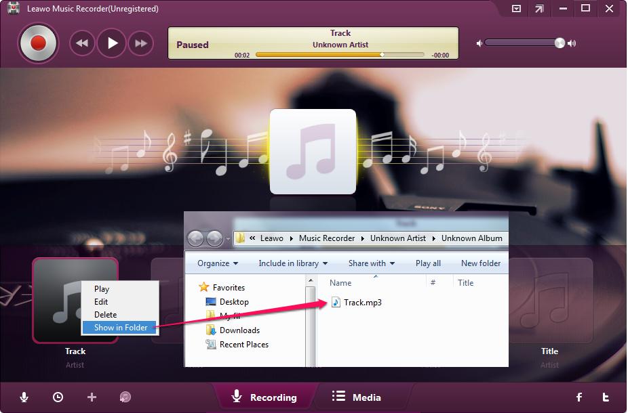
Task: Skip to the next track
Action: [140, 43]
